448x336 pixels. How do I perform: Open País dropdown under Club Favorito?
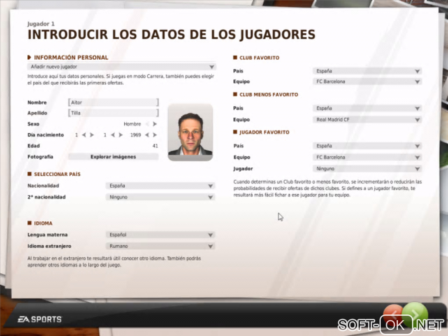[367, 71]
